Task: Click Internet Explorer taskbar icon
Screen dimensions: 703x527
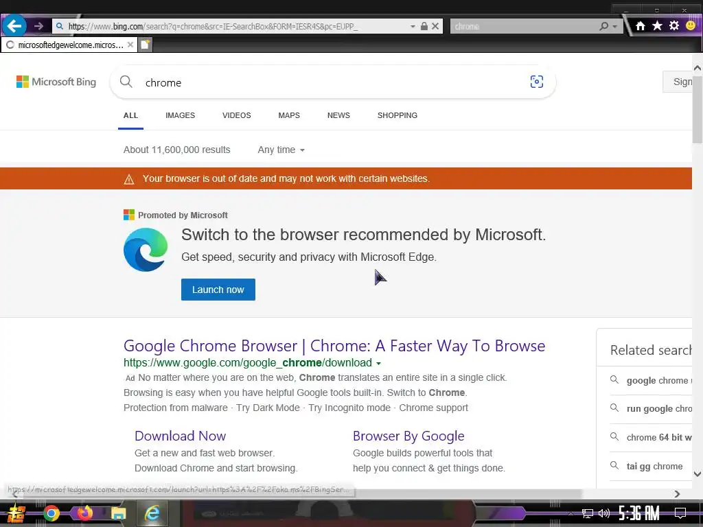Action: (x=152, y=513)
